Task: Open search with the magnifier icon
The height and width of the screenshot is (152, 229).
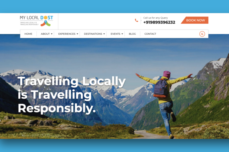Action: 202,34
